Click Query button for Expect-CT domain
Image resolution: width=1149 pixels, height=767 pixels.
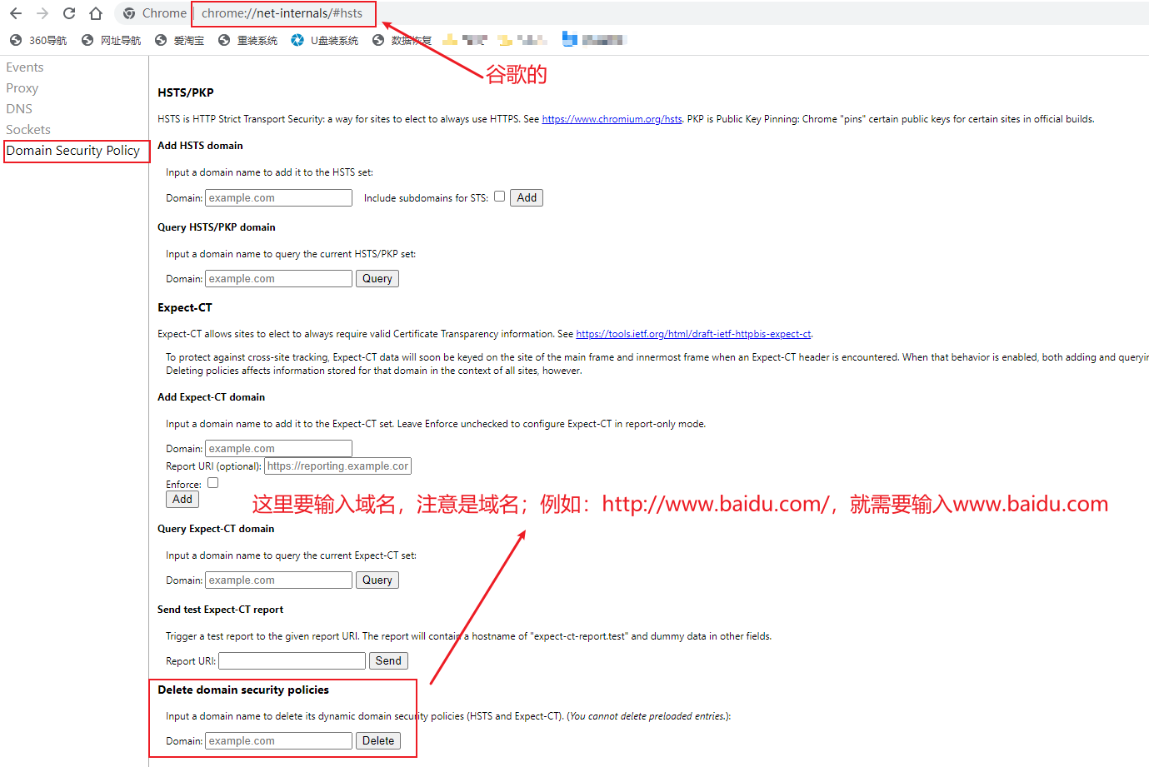click(x=377, y=580)
